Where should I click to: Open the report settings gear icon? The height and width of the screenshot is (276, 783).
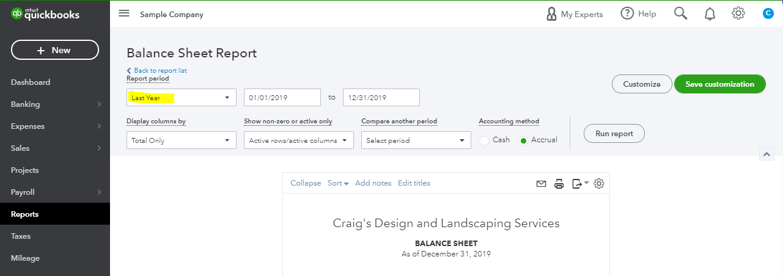(599, 183)
